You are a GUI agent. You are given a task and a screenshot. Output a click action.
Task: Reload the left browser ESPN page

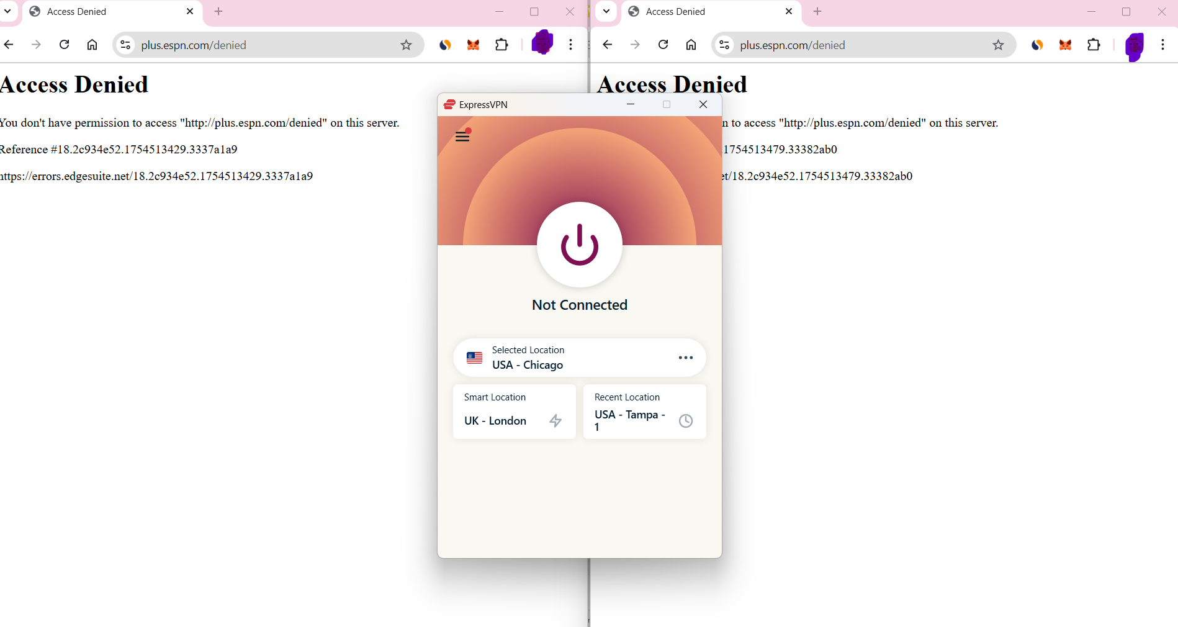(x=64, y=45)
